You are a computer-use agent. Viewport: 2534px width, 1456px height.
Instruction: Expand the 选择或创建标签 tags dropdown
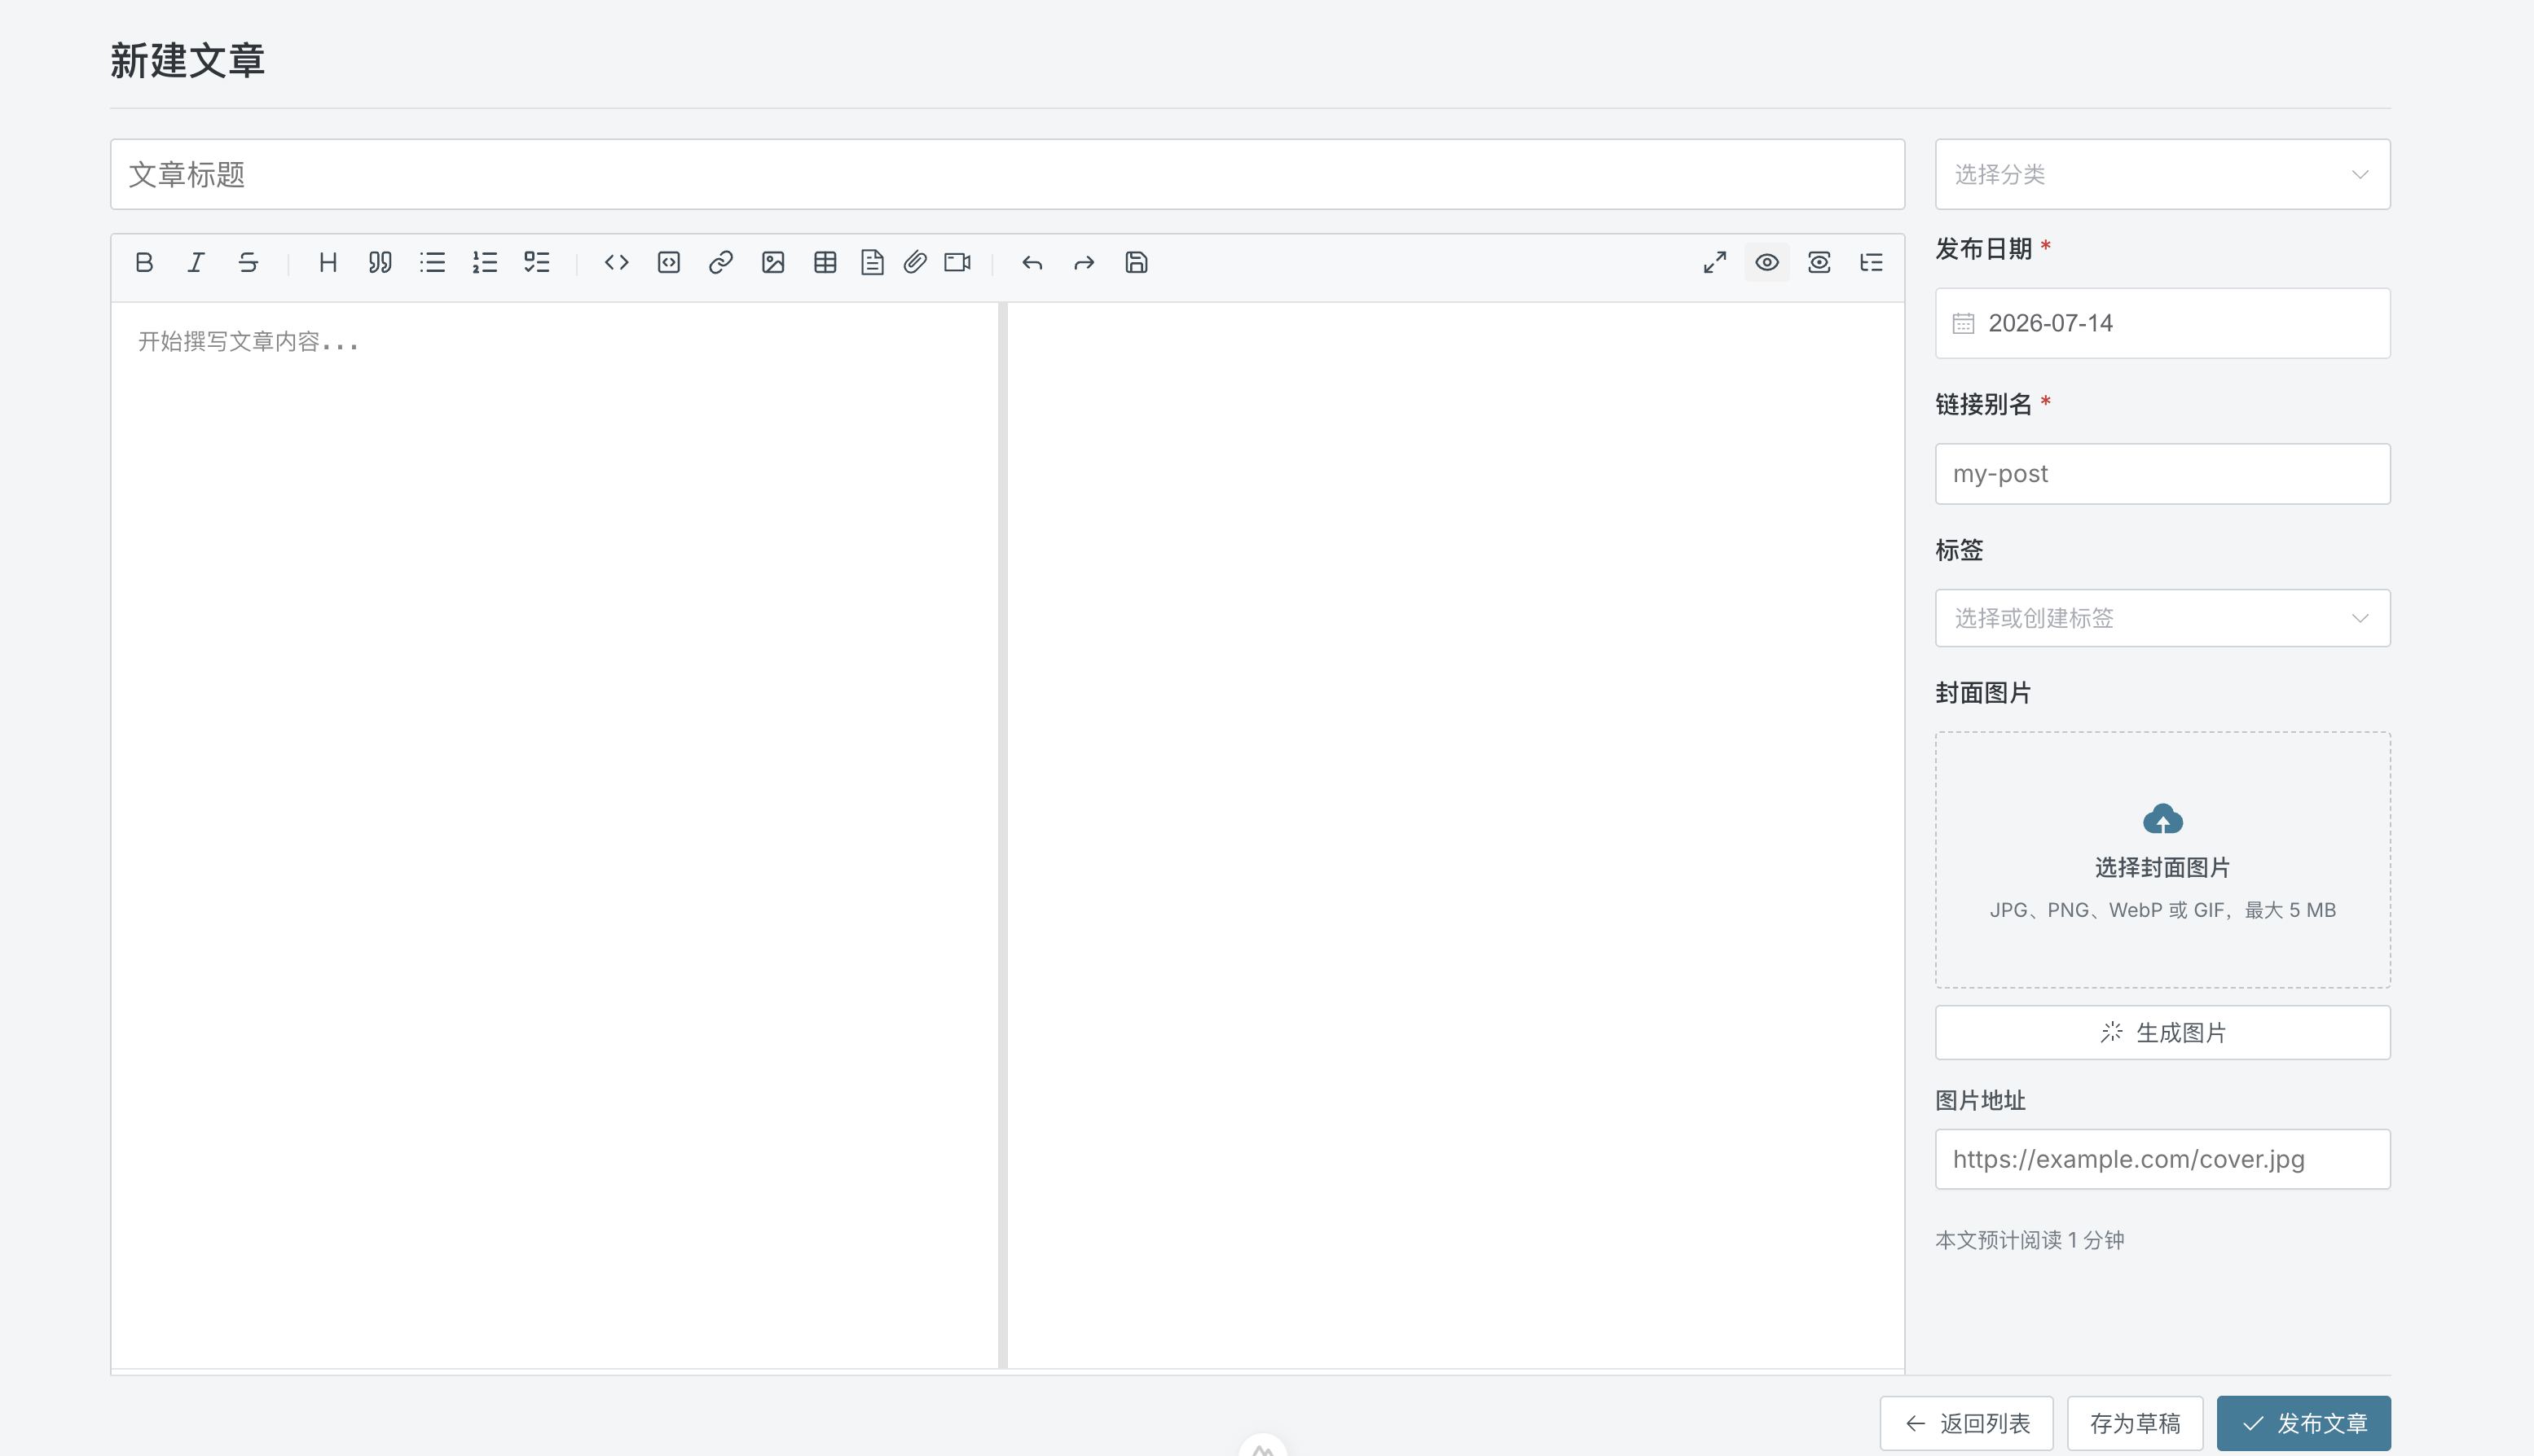[2162, 618]
